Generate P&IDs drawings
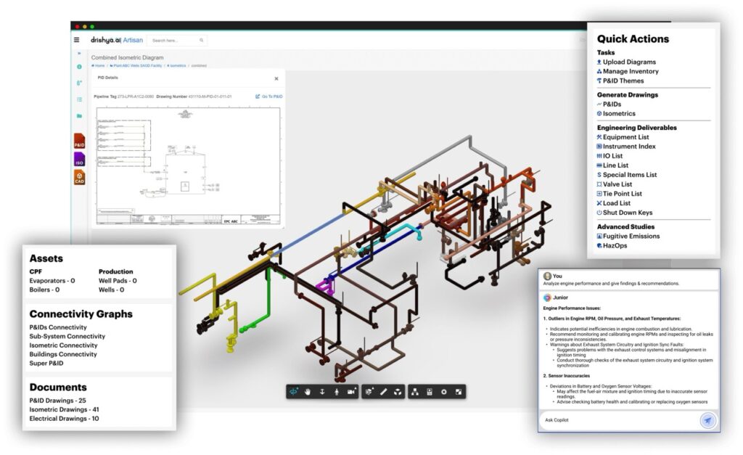Screen dimensions: 743x455 [609, 104]
